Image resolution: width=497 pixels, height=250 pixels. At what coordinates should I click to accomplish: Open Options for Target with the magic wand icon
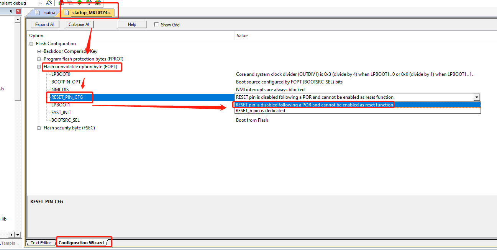click(x=49, y=3)
